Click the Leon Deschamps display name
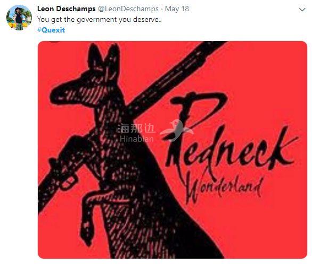Viewport: 312px width, 264px height. pos(67,9)
